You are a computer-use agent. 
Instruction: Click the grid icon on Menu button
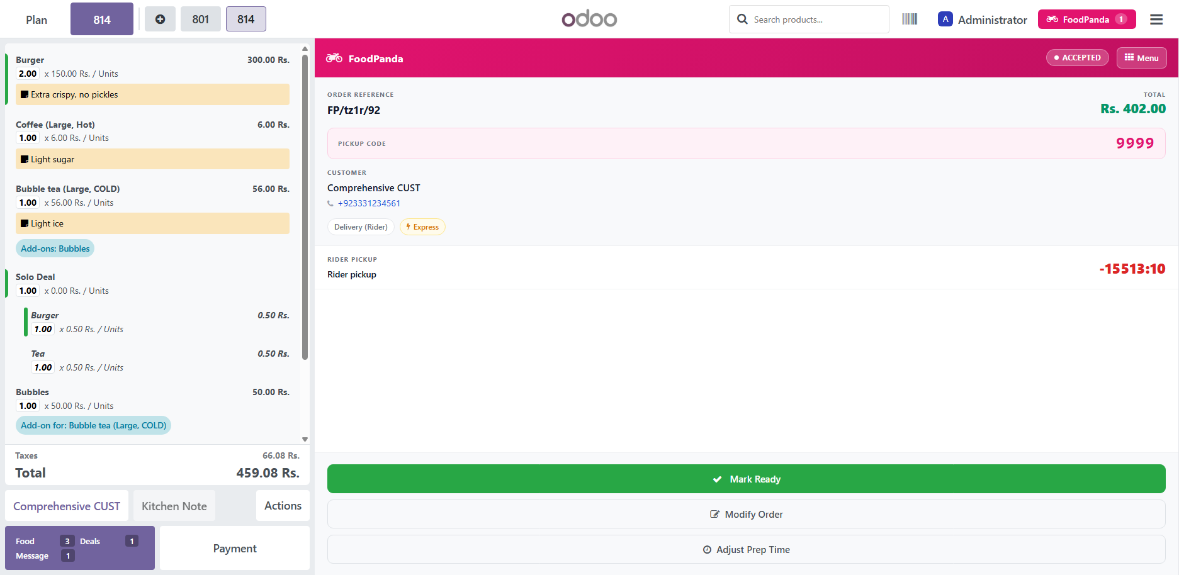[x=1129, y=57]
